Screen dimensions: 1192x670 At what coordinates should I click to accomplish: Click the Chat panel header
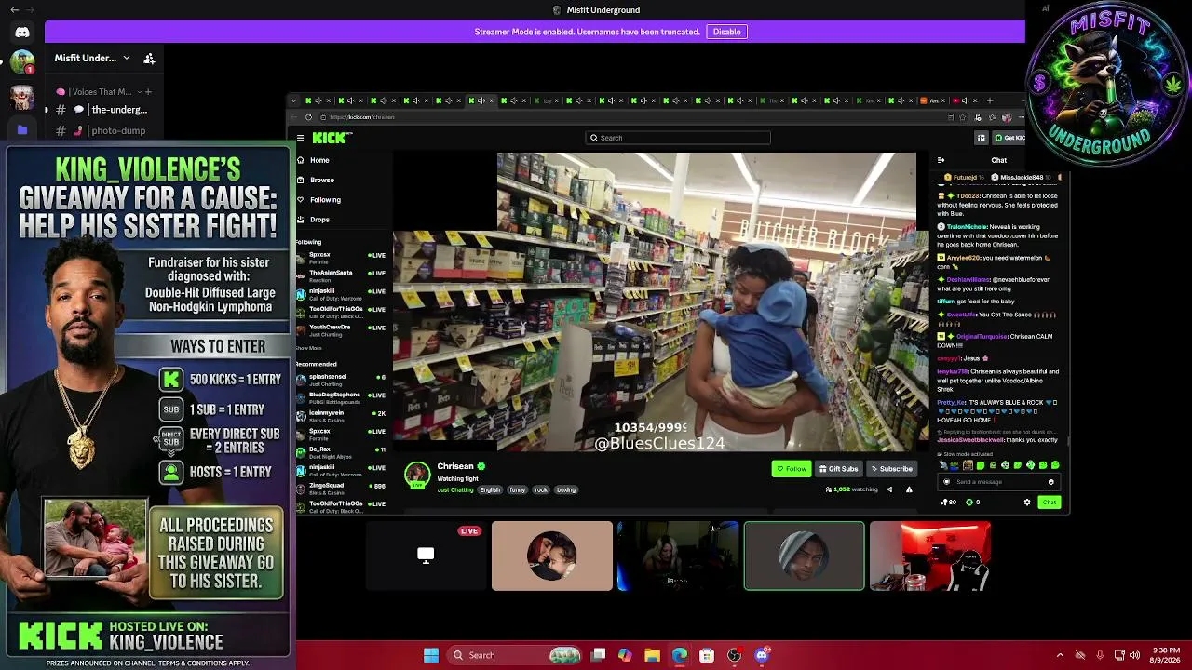coord(998,160)
